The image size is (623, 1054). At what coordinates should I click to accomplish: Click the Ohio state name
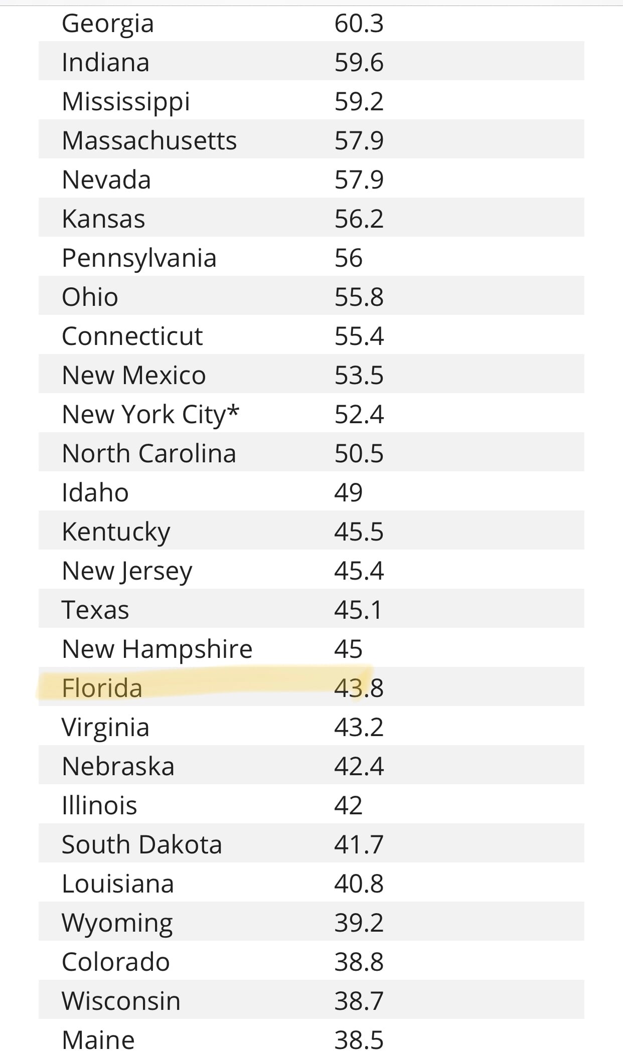point(90,297)
